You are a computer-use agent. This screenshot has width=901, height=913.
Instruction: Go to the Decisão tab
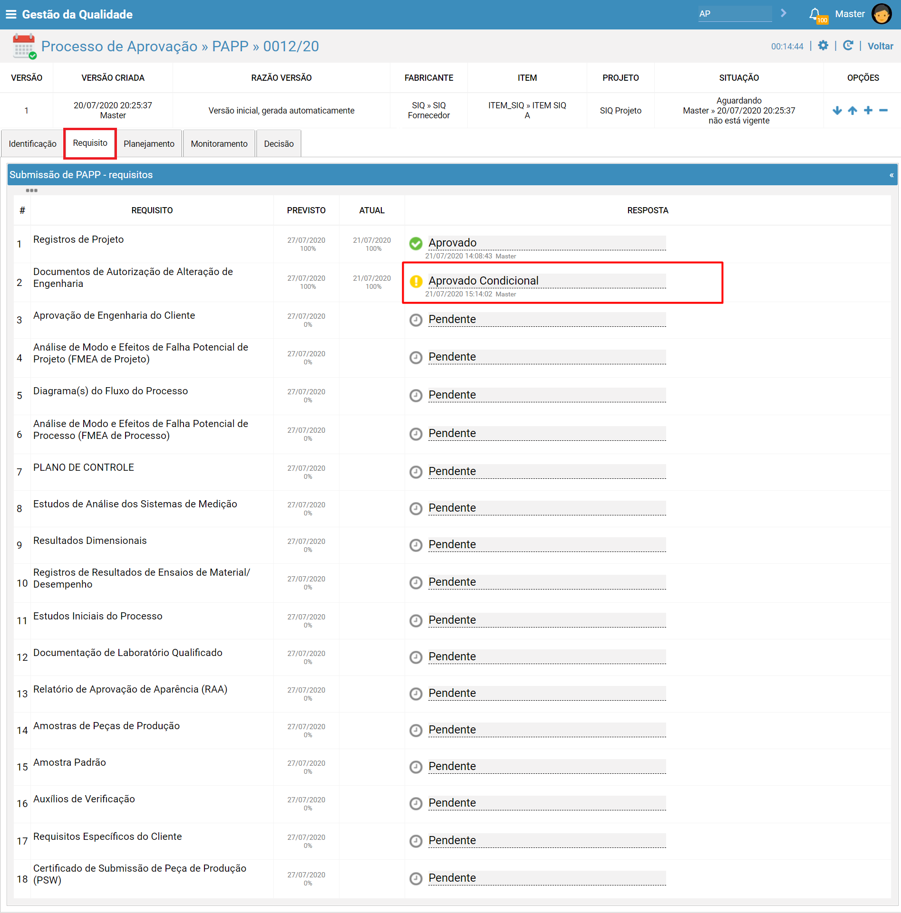click(279, 143)
